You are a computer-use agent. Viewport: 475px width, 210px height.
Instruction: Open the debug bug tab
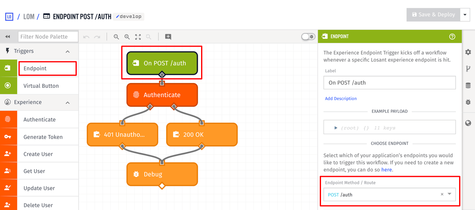pyautogui.click(x=468, y=102)
